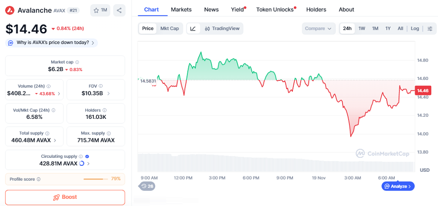Screen dimensions: 438x206
Task: Toggle the Log scale option
Action: pyautogui.click(x=415, y=29)
